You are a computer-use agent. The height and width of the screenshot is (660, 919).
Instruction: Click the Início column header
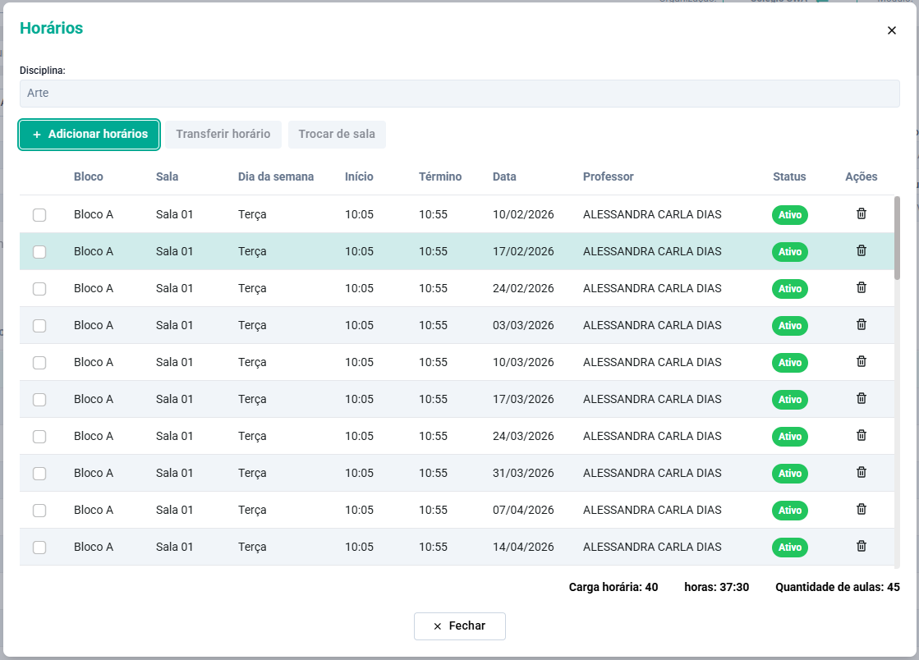tap(359, 176)
